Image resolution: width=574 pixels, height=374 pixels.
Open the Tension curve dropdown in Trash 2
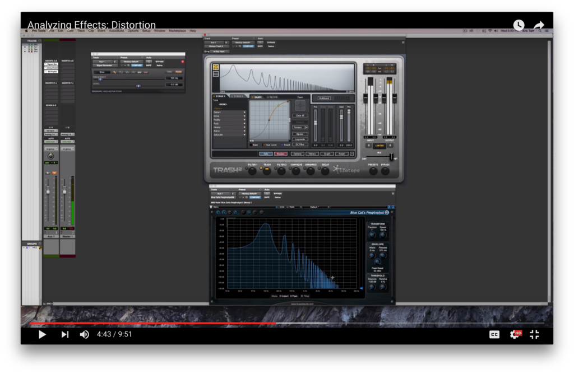307,128
